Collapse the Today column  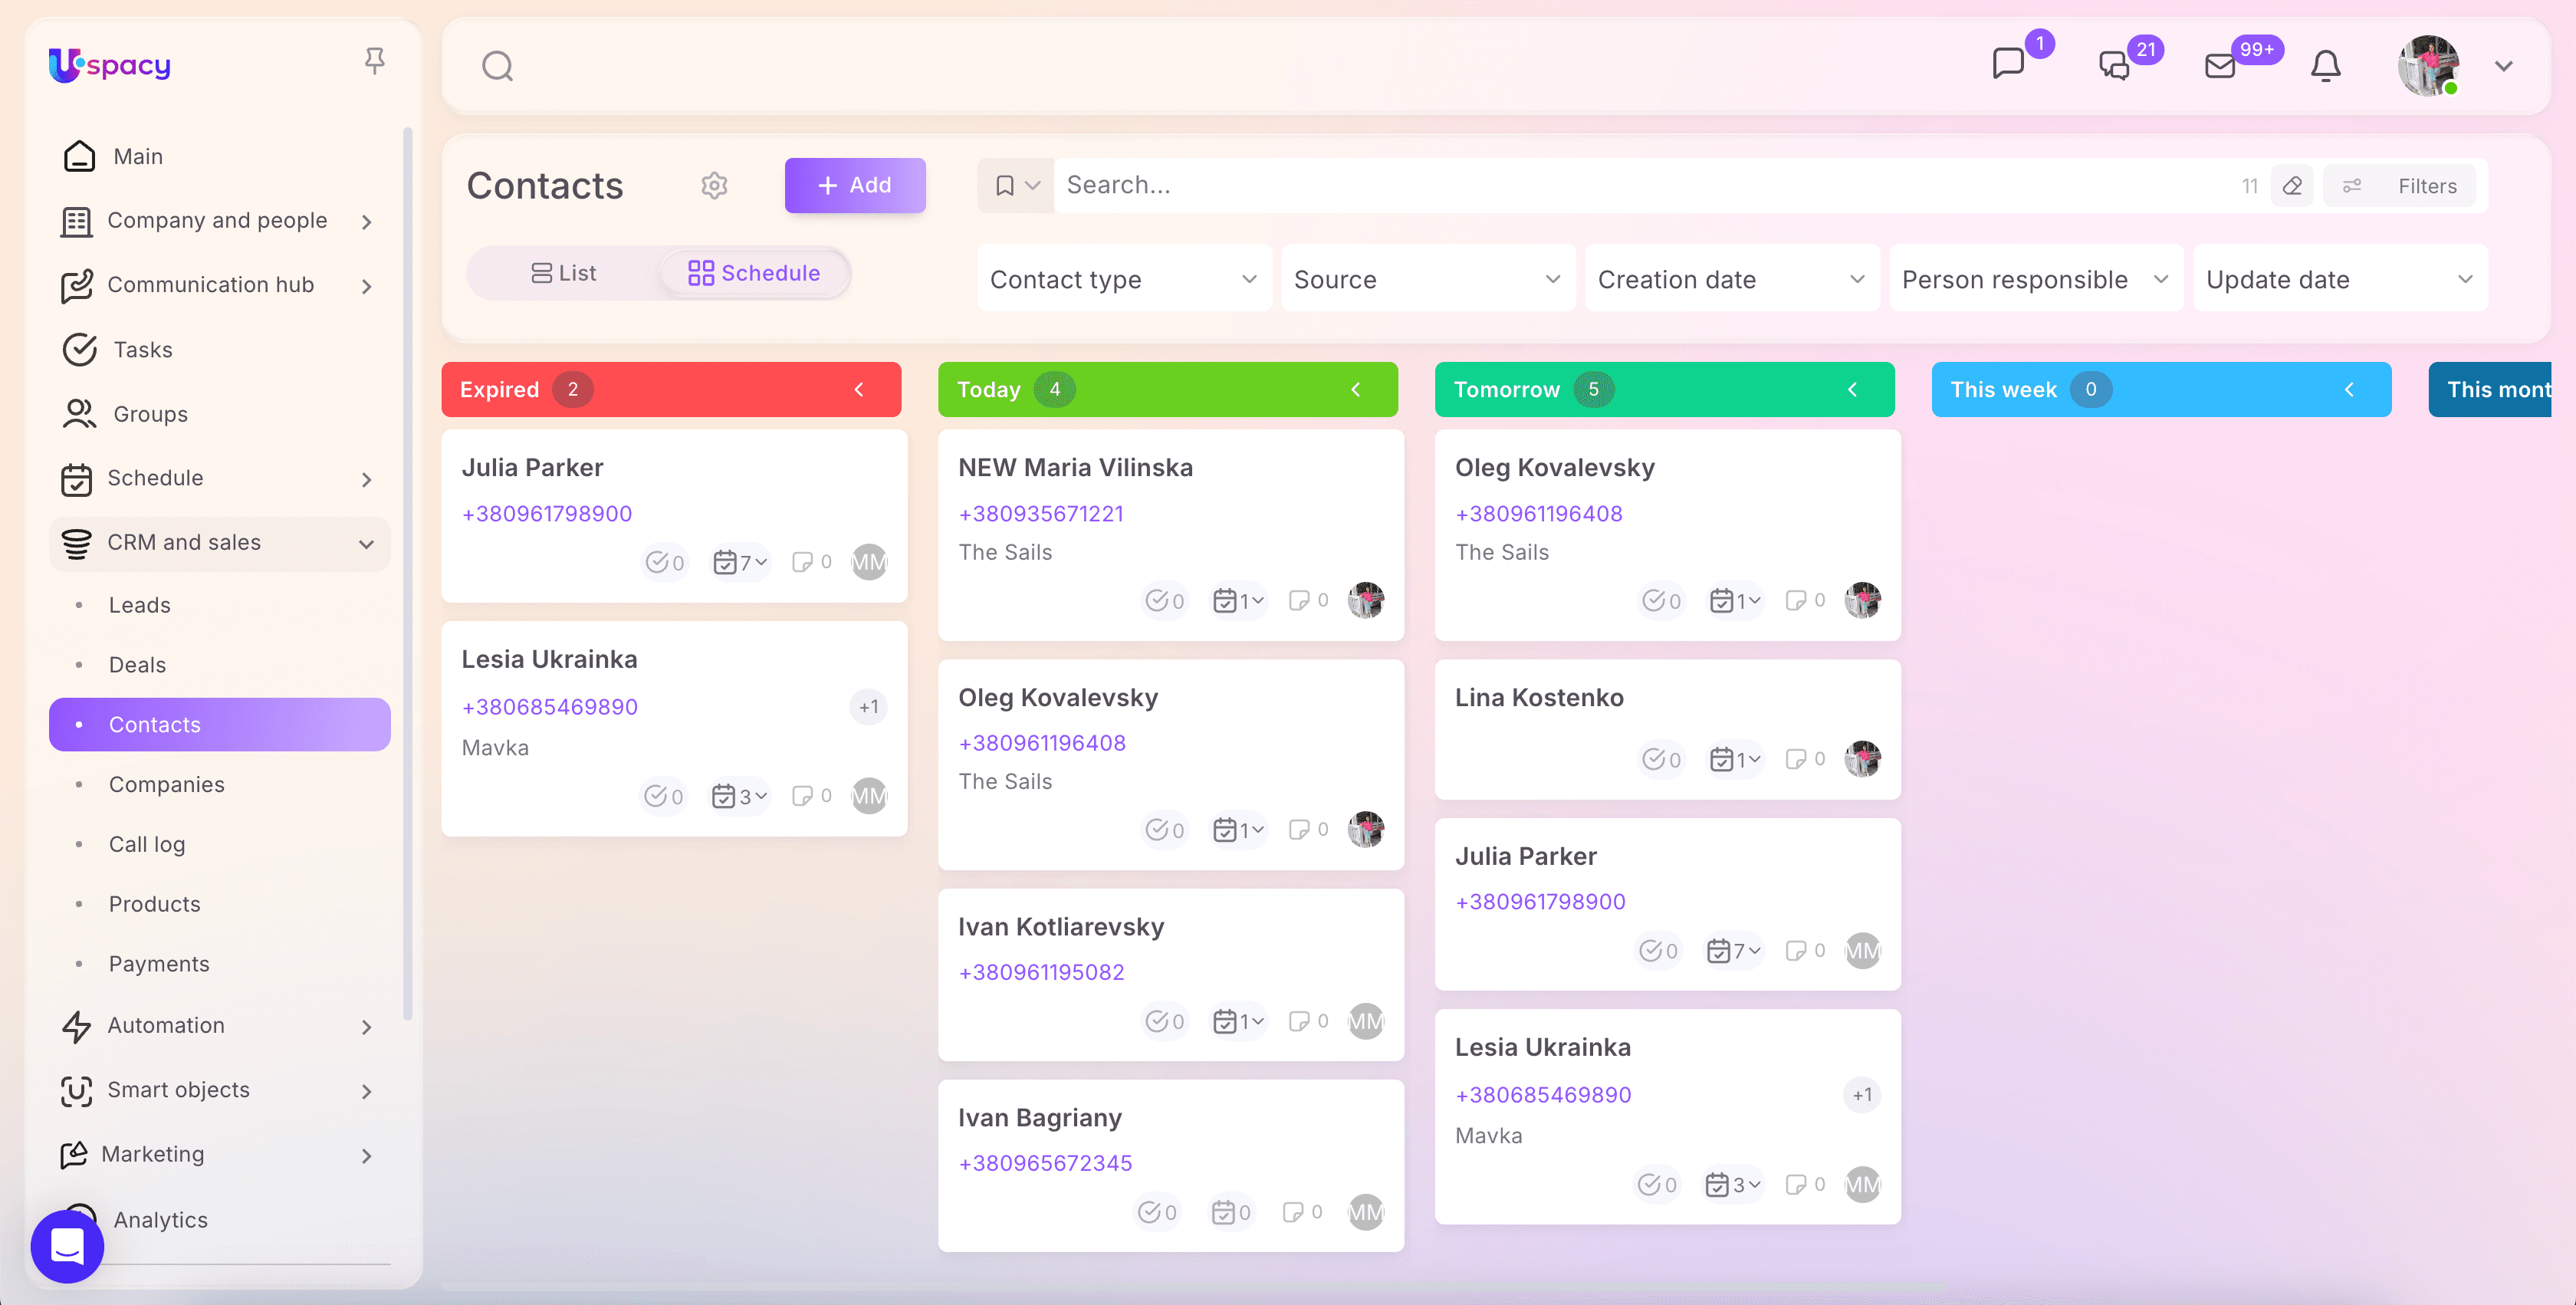click(x=1356, y=389)
